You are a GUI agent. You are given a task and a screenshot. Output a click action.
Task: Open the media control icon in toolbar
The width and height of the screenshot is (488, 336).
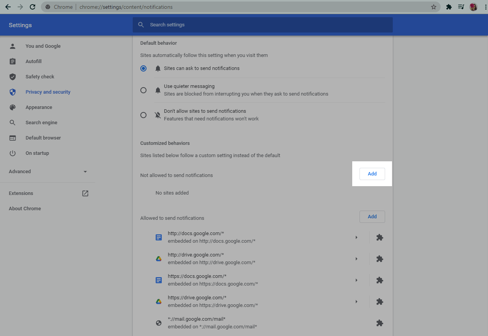461,7
